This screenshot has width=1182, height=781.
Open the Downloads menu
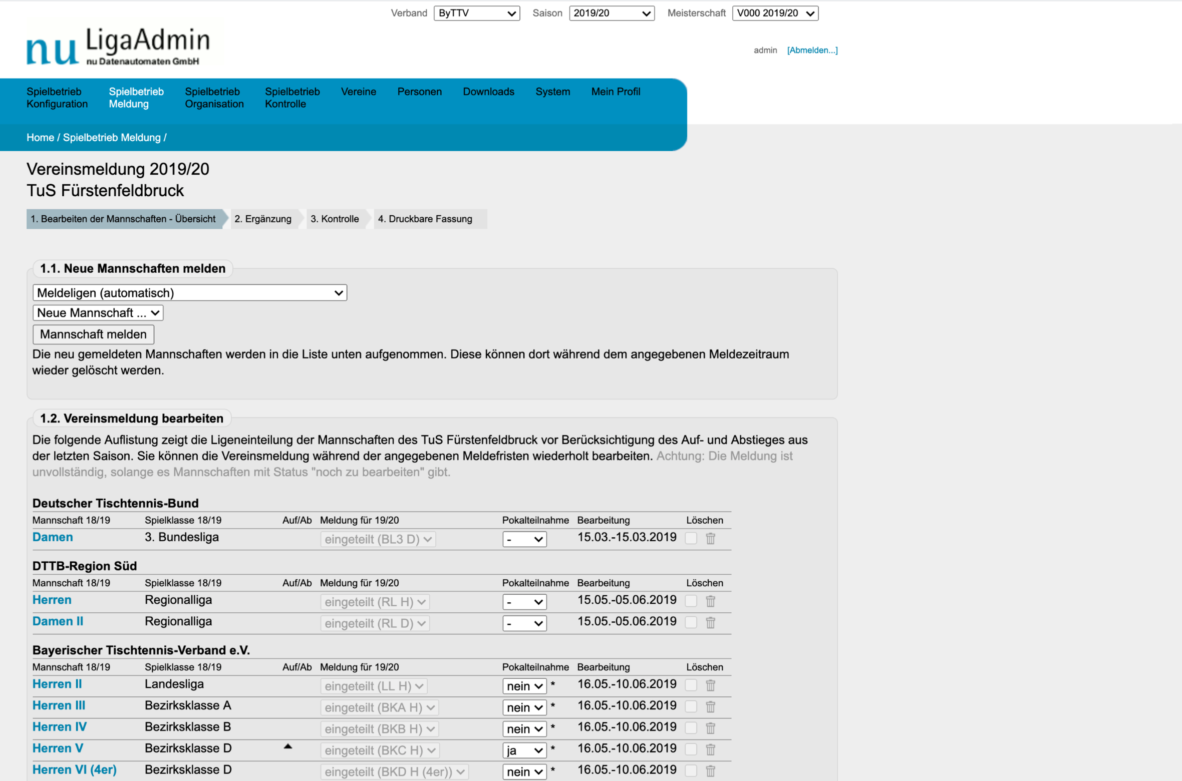click(x=488, y=92)
